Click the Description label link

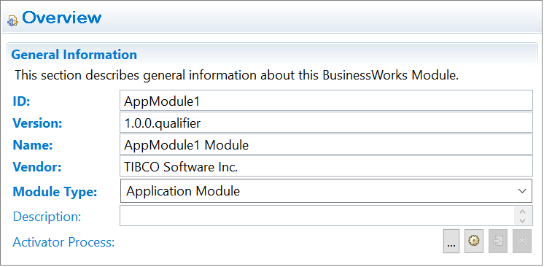click(x=47, y=217)
